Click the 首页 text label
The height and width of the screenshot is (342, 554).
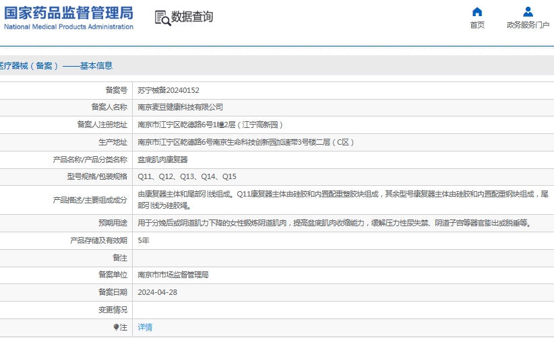pos(477,25)
